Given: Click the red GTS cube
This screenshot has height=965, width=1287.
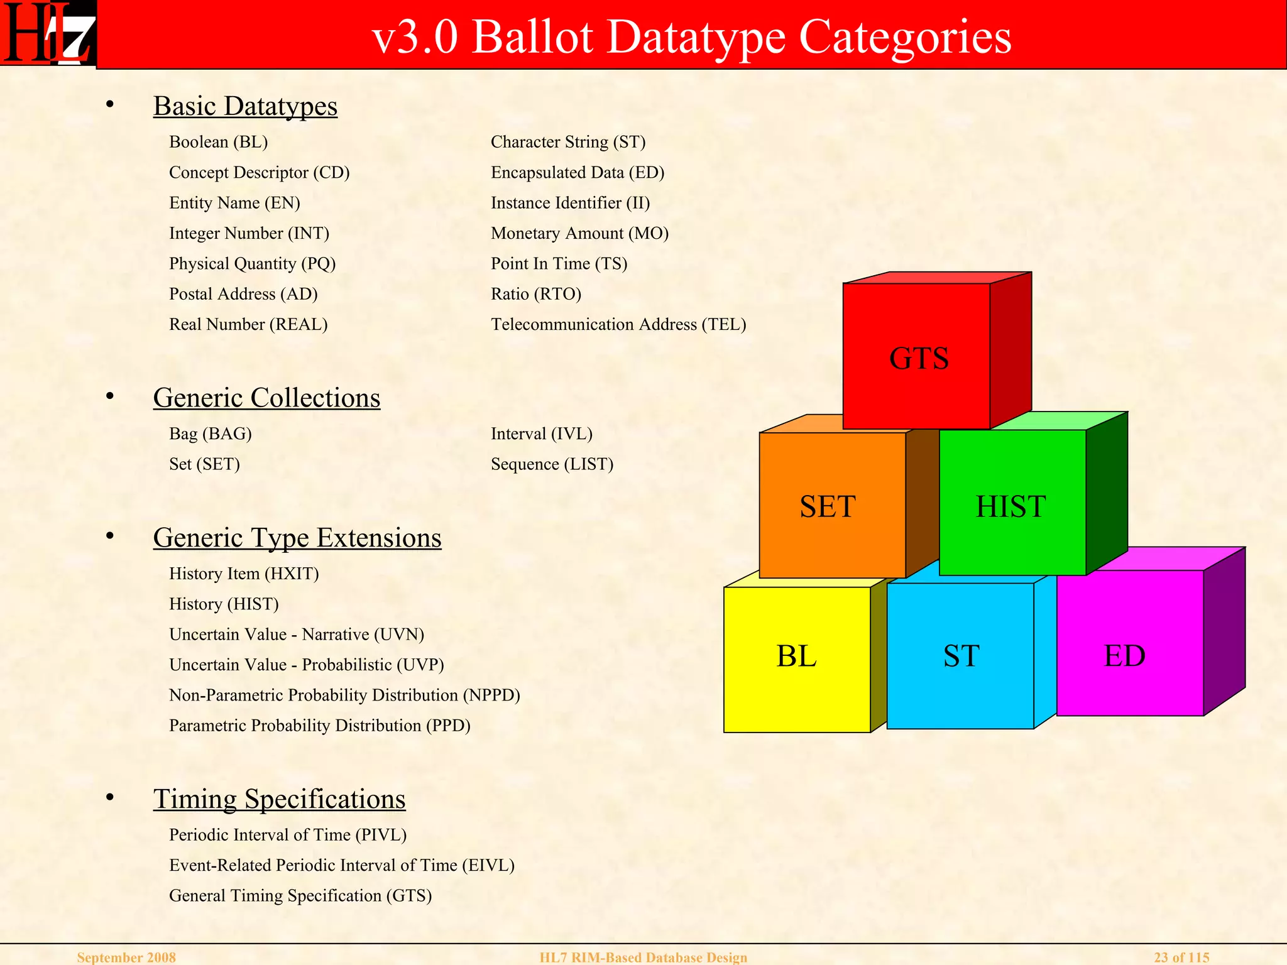Looking at the screenshot, I should coord(917,357).
